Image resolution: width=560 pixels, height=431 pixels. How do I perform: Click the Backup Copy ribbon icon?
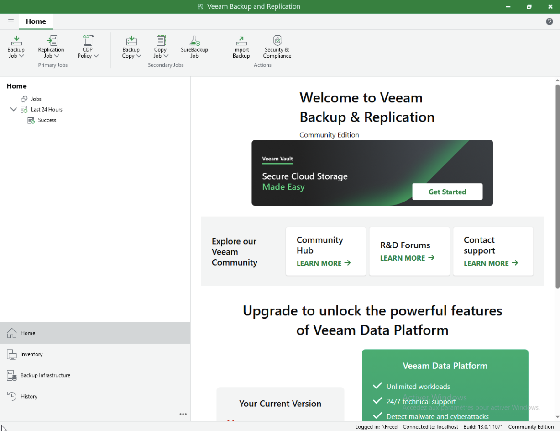click(x=131, y=41)
